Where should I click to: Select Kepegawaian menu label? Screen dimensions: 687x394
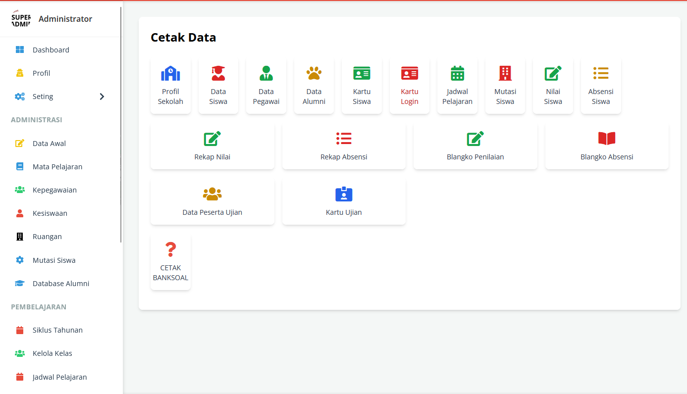click(54, 190)
